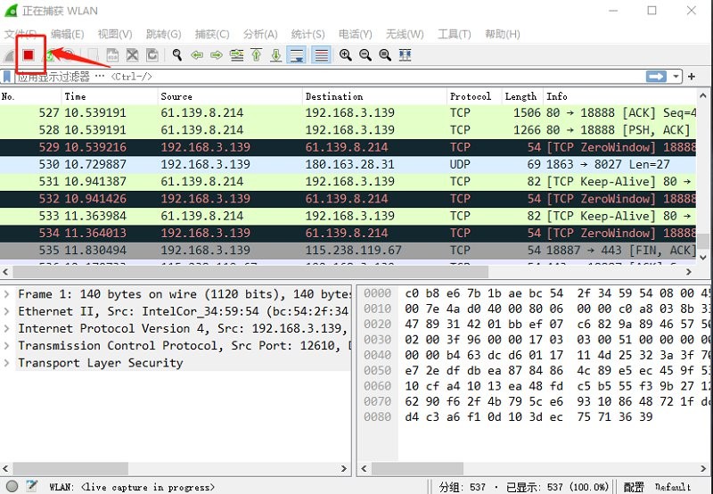Expand Internet Protocol Version 4 details
This screenshot has width=713, height=494.
pyautogui.click(x=9, y=328)
